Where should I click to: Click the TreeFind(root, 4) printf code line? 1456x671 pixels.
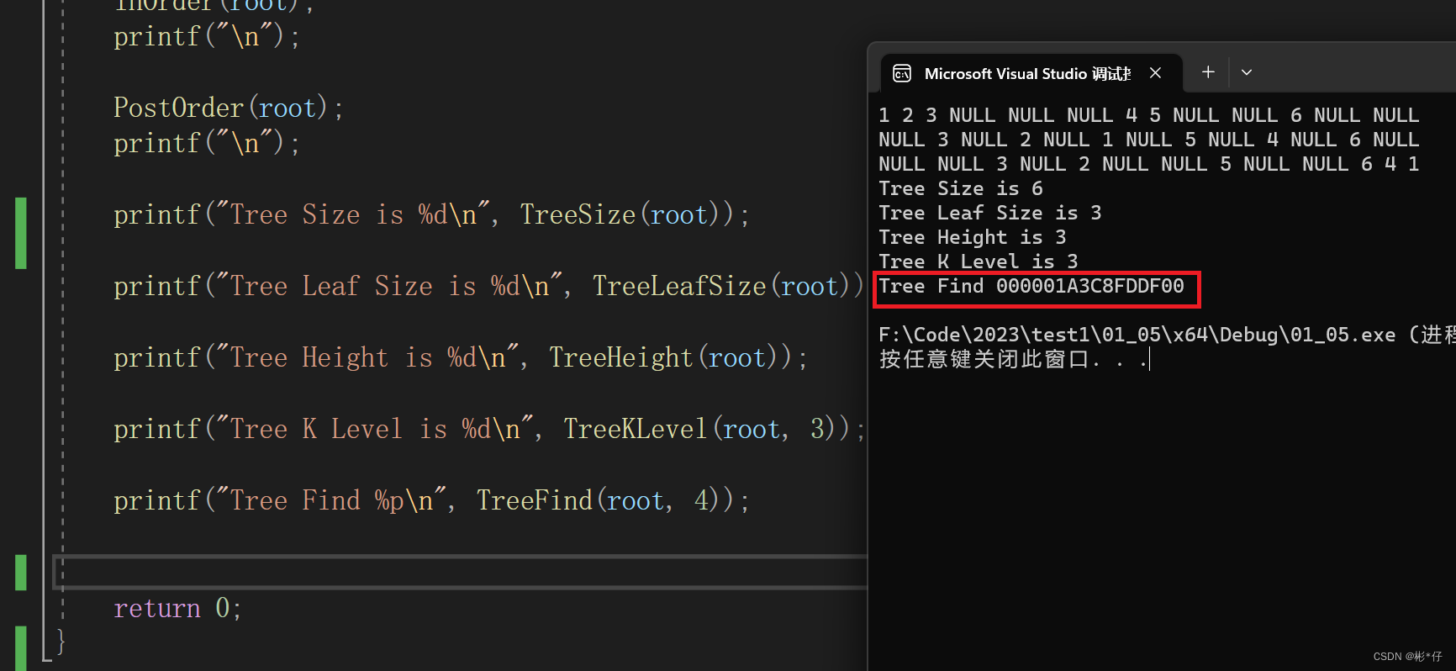tap(431, 500)
